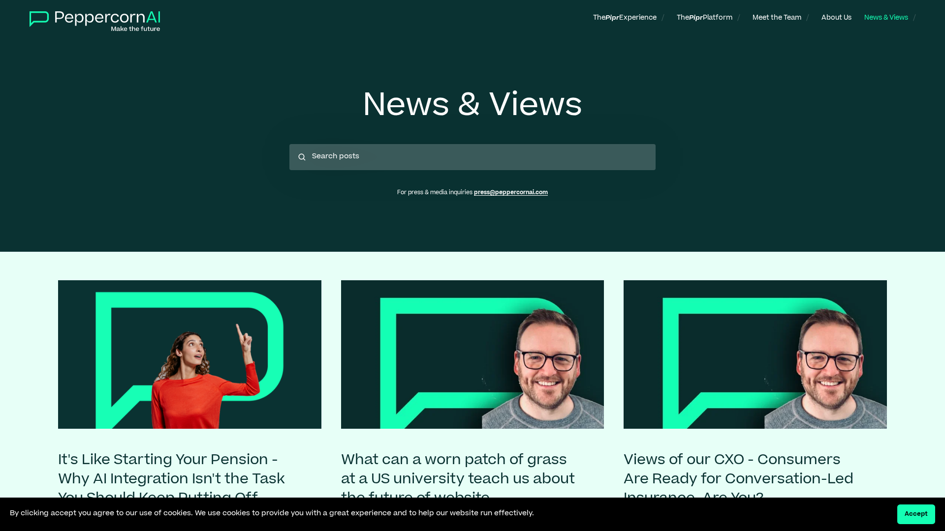Open The Pipr Experience menu item
The height and width of the screenshot is (531, 945).
coord(624,18)
